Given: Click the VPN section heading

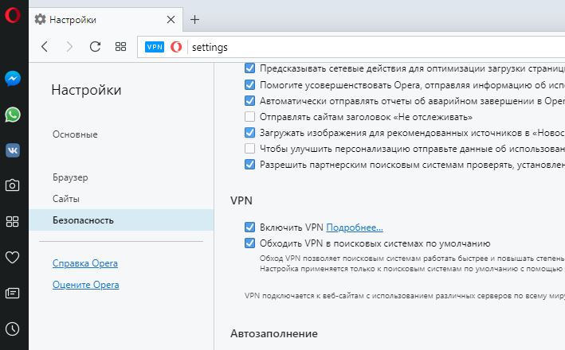Looking at the screenshot, I should (241, 200).
